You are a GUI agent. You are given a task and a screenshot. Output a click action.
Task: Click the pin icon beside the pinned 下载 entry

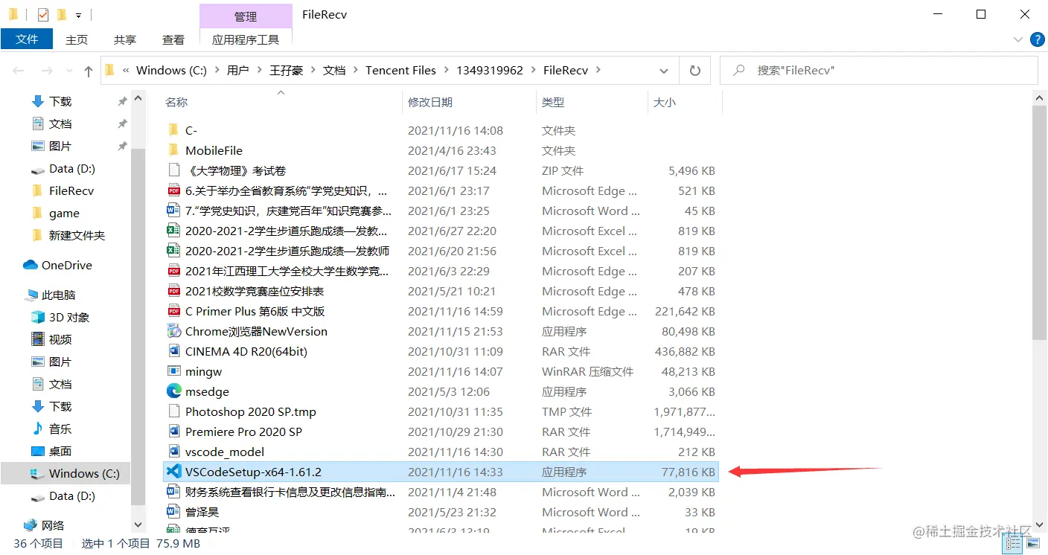[122, 101]
